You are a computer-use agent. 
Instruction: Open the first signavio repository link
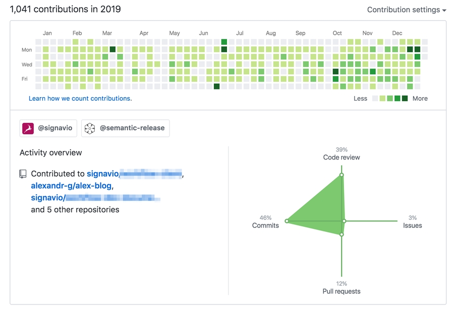(x=134, y=174)
